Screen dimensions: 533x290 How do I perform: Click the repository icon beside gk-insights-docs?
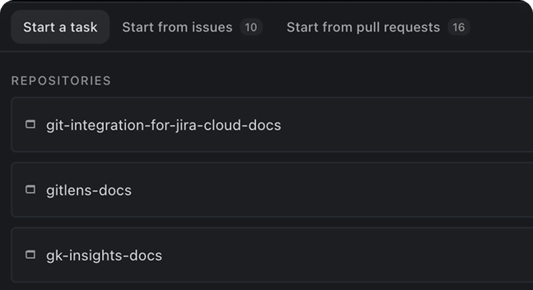[31, 254]
